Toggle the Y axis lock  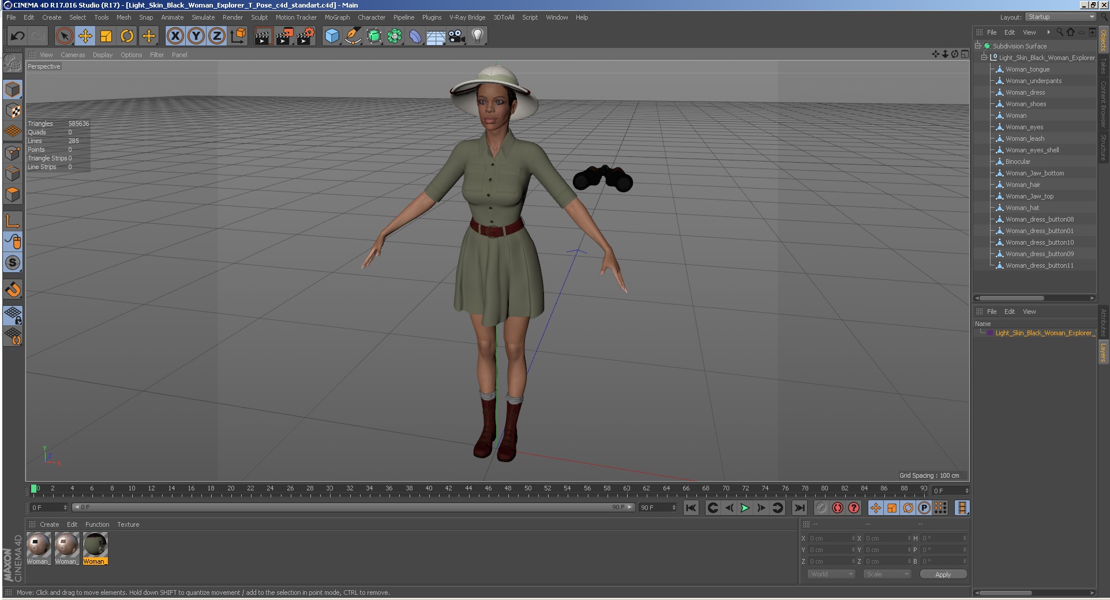(x=196, y=36)
